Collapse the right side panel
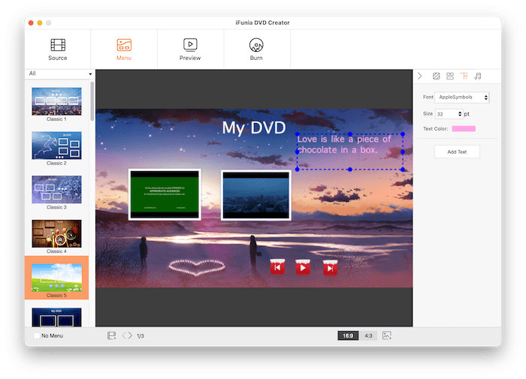 420,77
